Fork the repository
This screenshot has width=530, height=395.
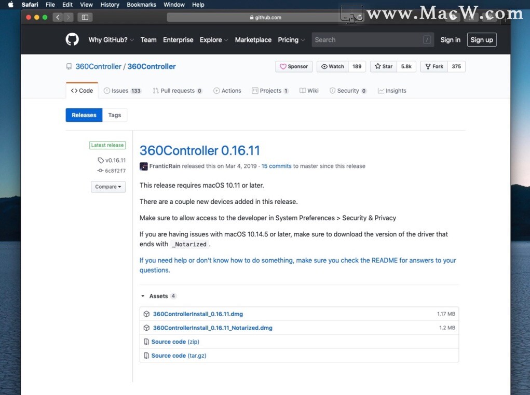click(434, 66)
